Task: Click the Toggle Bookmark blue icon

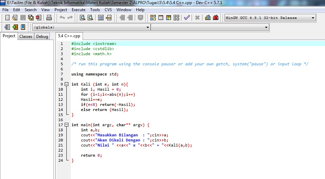Action: click(x=23, y=27)
